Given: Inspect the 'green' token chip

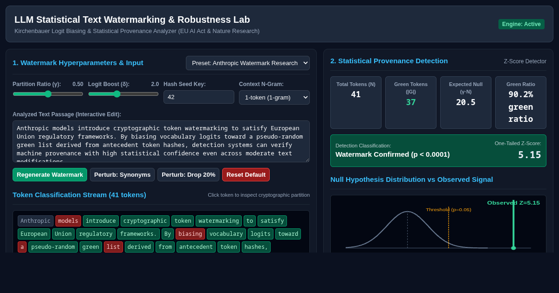Looking at the screenshot, I should [91, 247].
